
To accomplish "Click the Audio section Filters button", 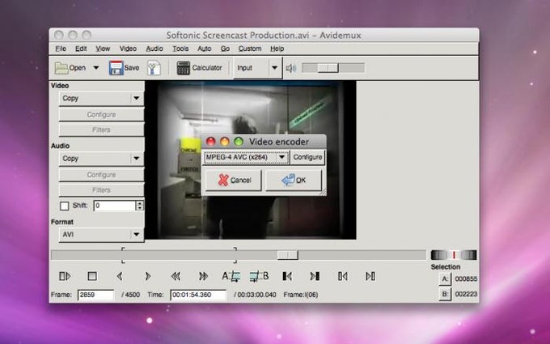I will [101, 190].
